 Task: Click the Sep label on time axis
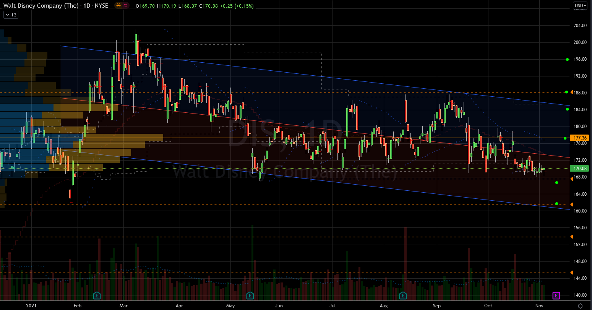(x=437, y=305)
